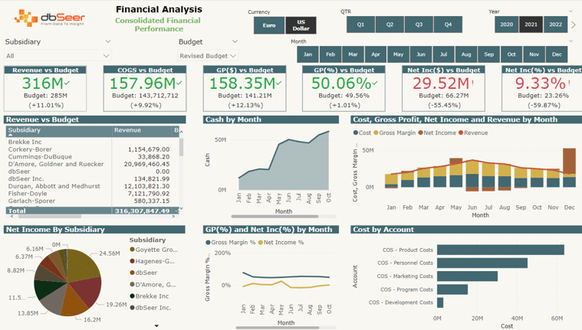Click Cash by Month horizontal scrollbar
This screenshot has height=330, width=582.
click(275, 216)
